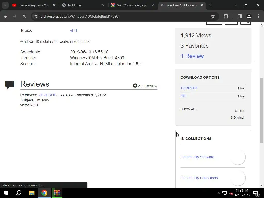Download the TORRENT option
The image size is (264, 198).
click(x=189, y=88)
